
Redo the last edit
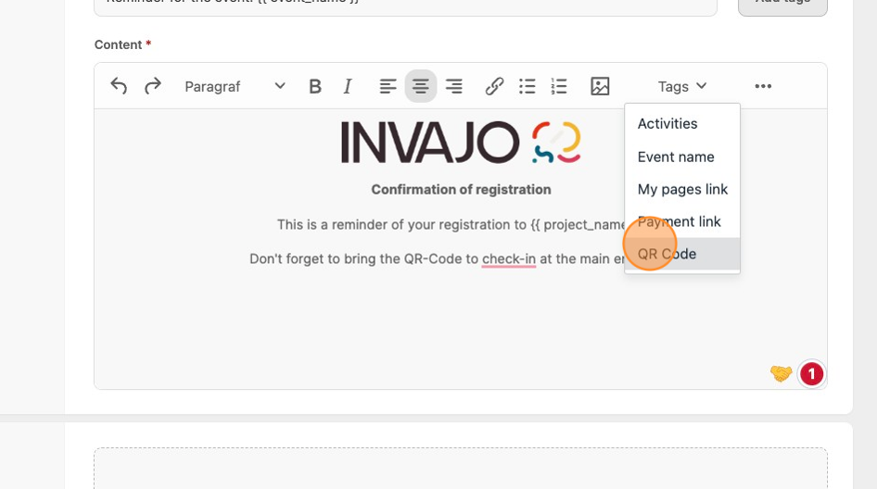pos(152,86)
